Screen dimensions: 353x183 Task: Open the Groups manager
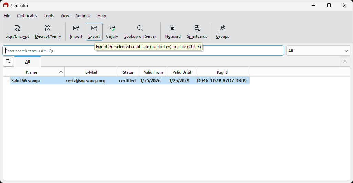[222, 32]
